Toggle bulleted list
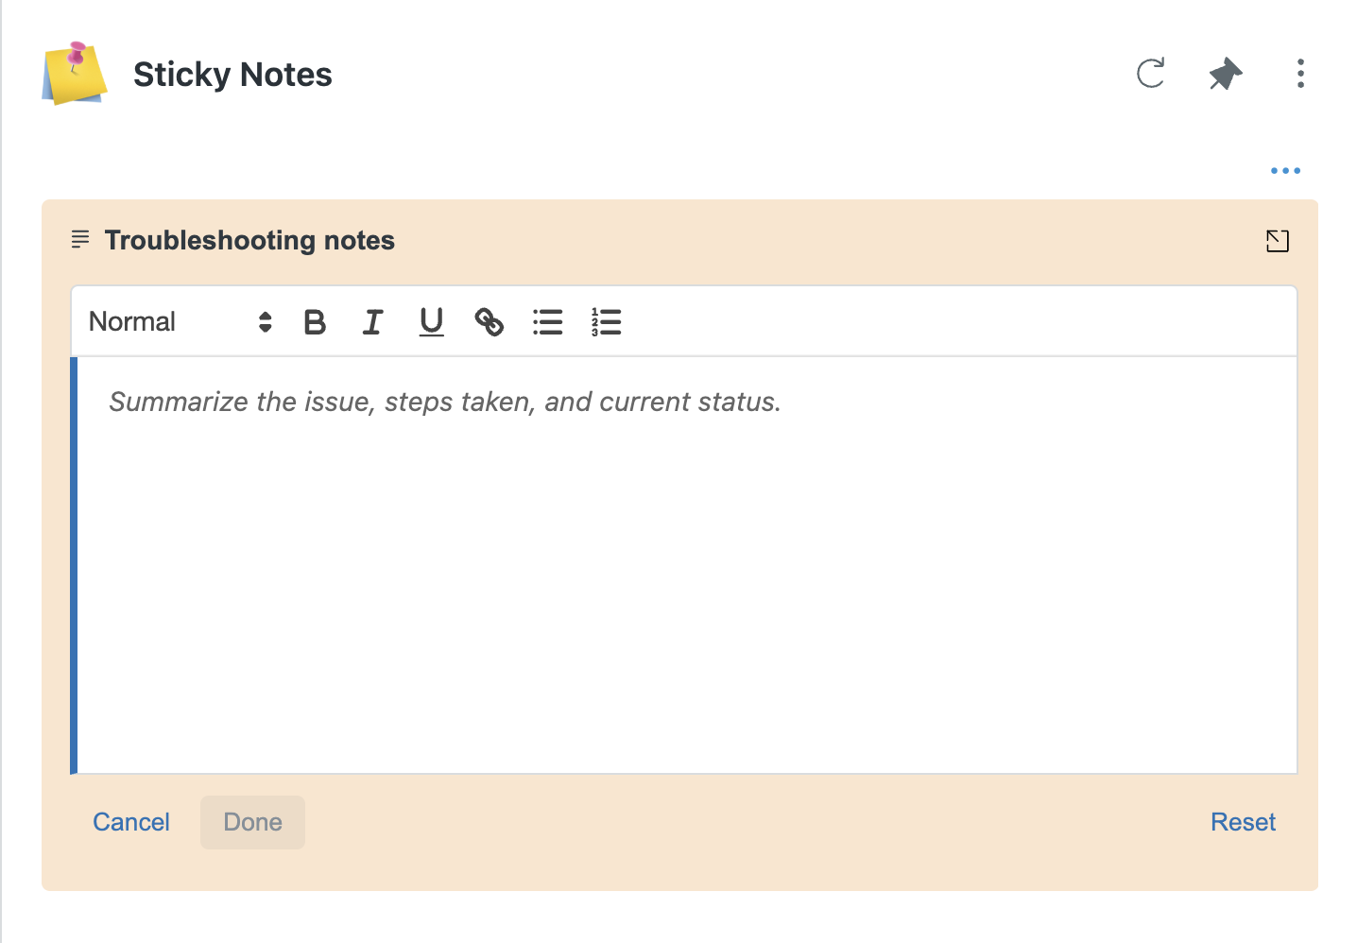The width and height of the screenshot is (1357, 943). click(547, 322)
